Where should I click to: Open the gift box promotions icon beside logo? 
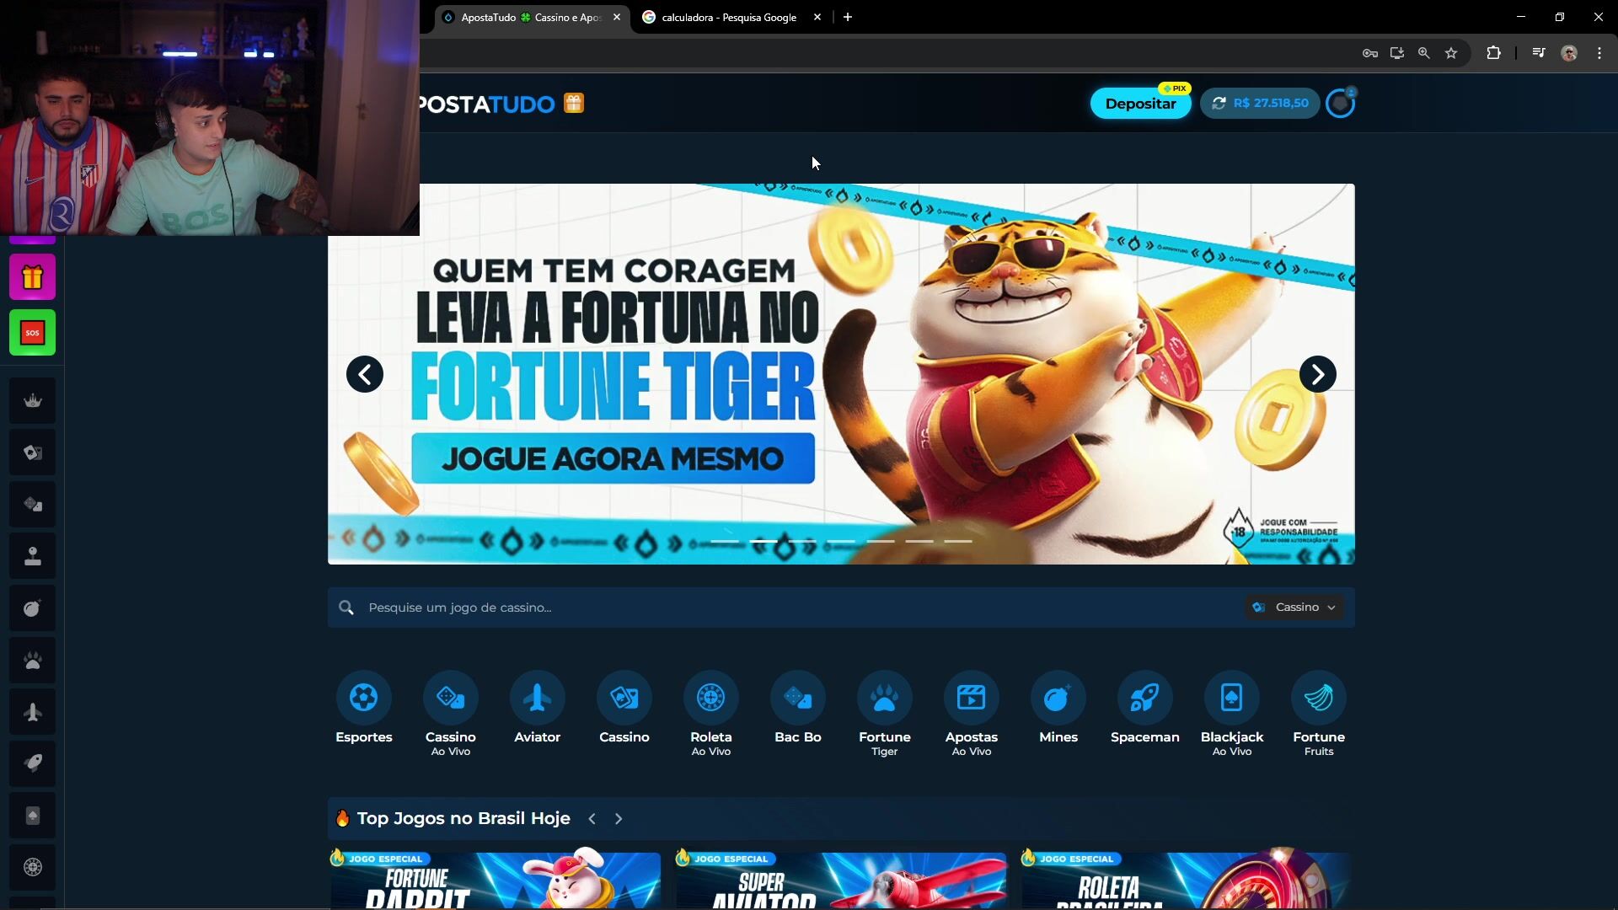tap(574, 103)
